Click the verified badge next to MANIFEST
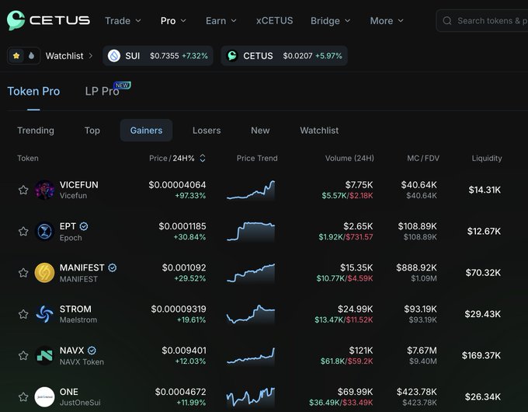Image resolution: width=528 pixels, height=412 pixels. [113, 267]
